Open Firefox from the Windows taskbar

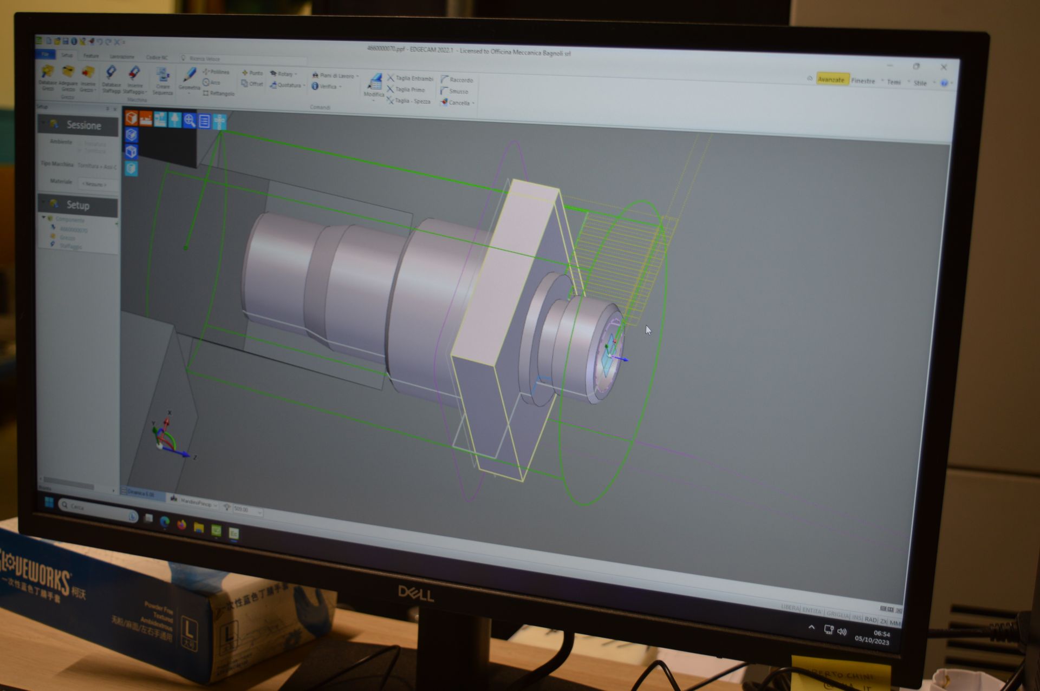(181, 525)
